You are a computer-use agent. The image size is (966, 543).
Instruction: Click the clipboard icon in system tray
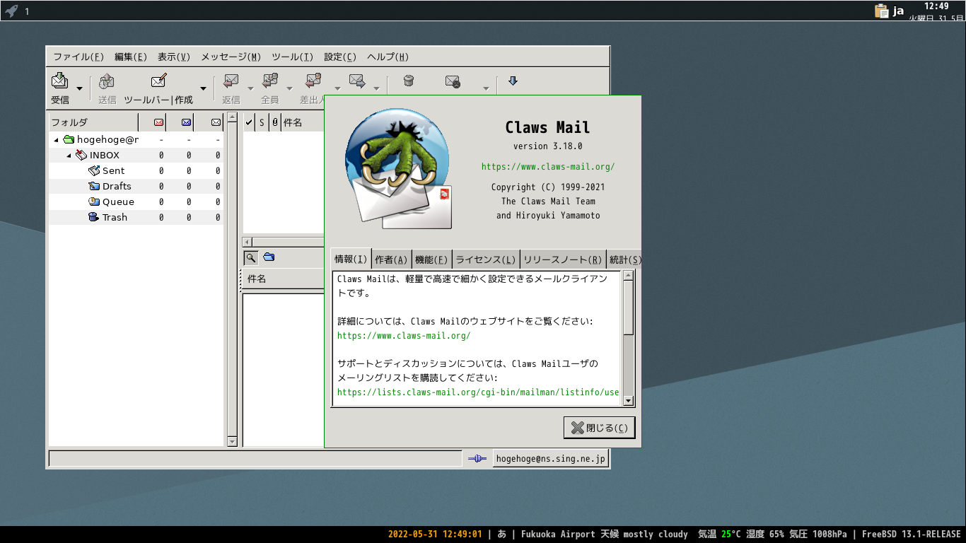881,11
